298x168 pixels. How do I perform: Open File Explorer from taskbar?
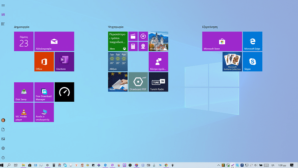(23, 165)
